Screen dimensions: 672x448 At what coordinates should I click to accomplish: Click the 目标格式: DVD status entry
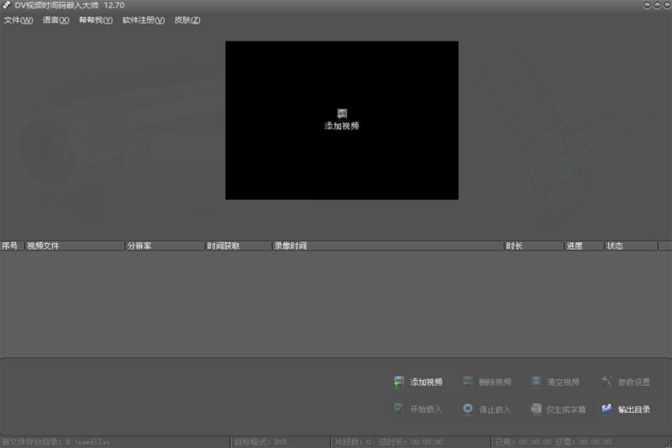[x=260, y=442]
